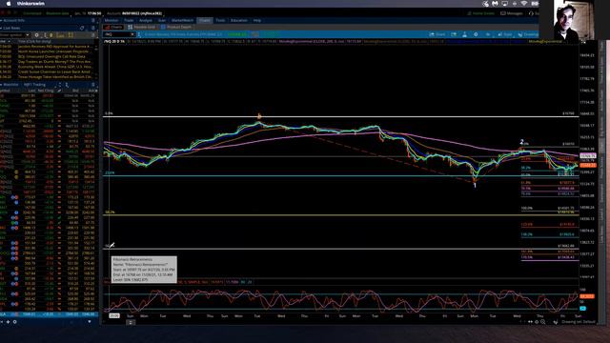Open Live News settings gear
Screen dimensions: 610x343
[36, 35]
